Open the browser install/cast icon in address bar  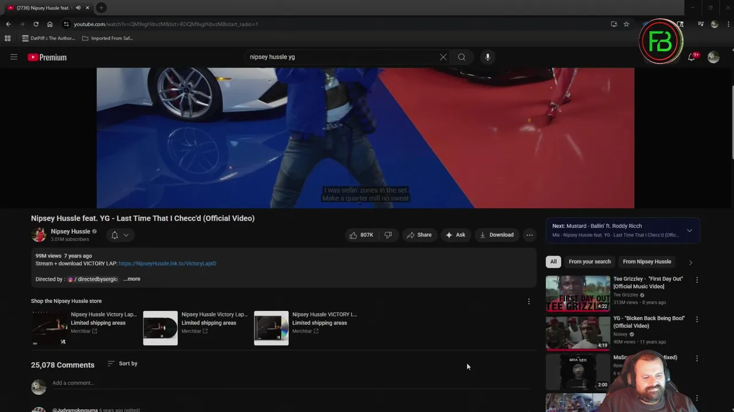(x=614, y=24)
